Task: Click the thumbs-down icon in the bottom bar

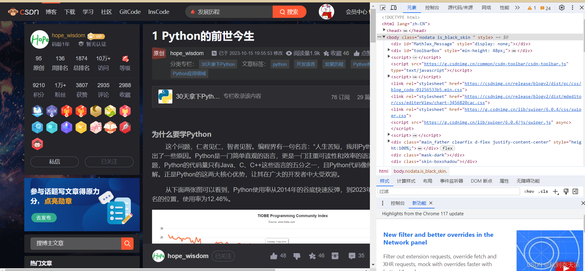Action: point(297,256)
